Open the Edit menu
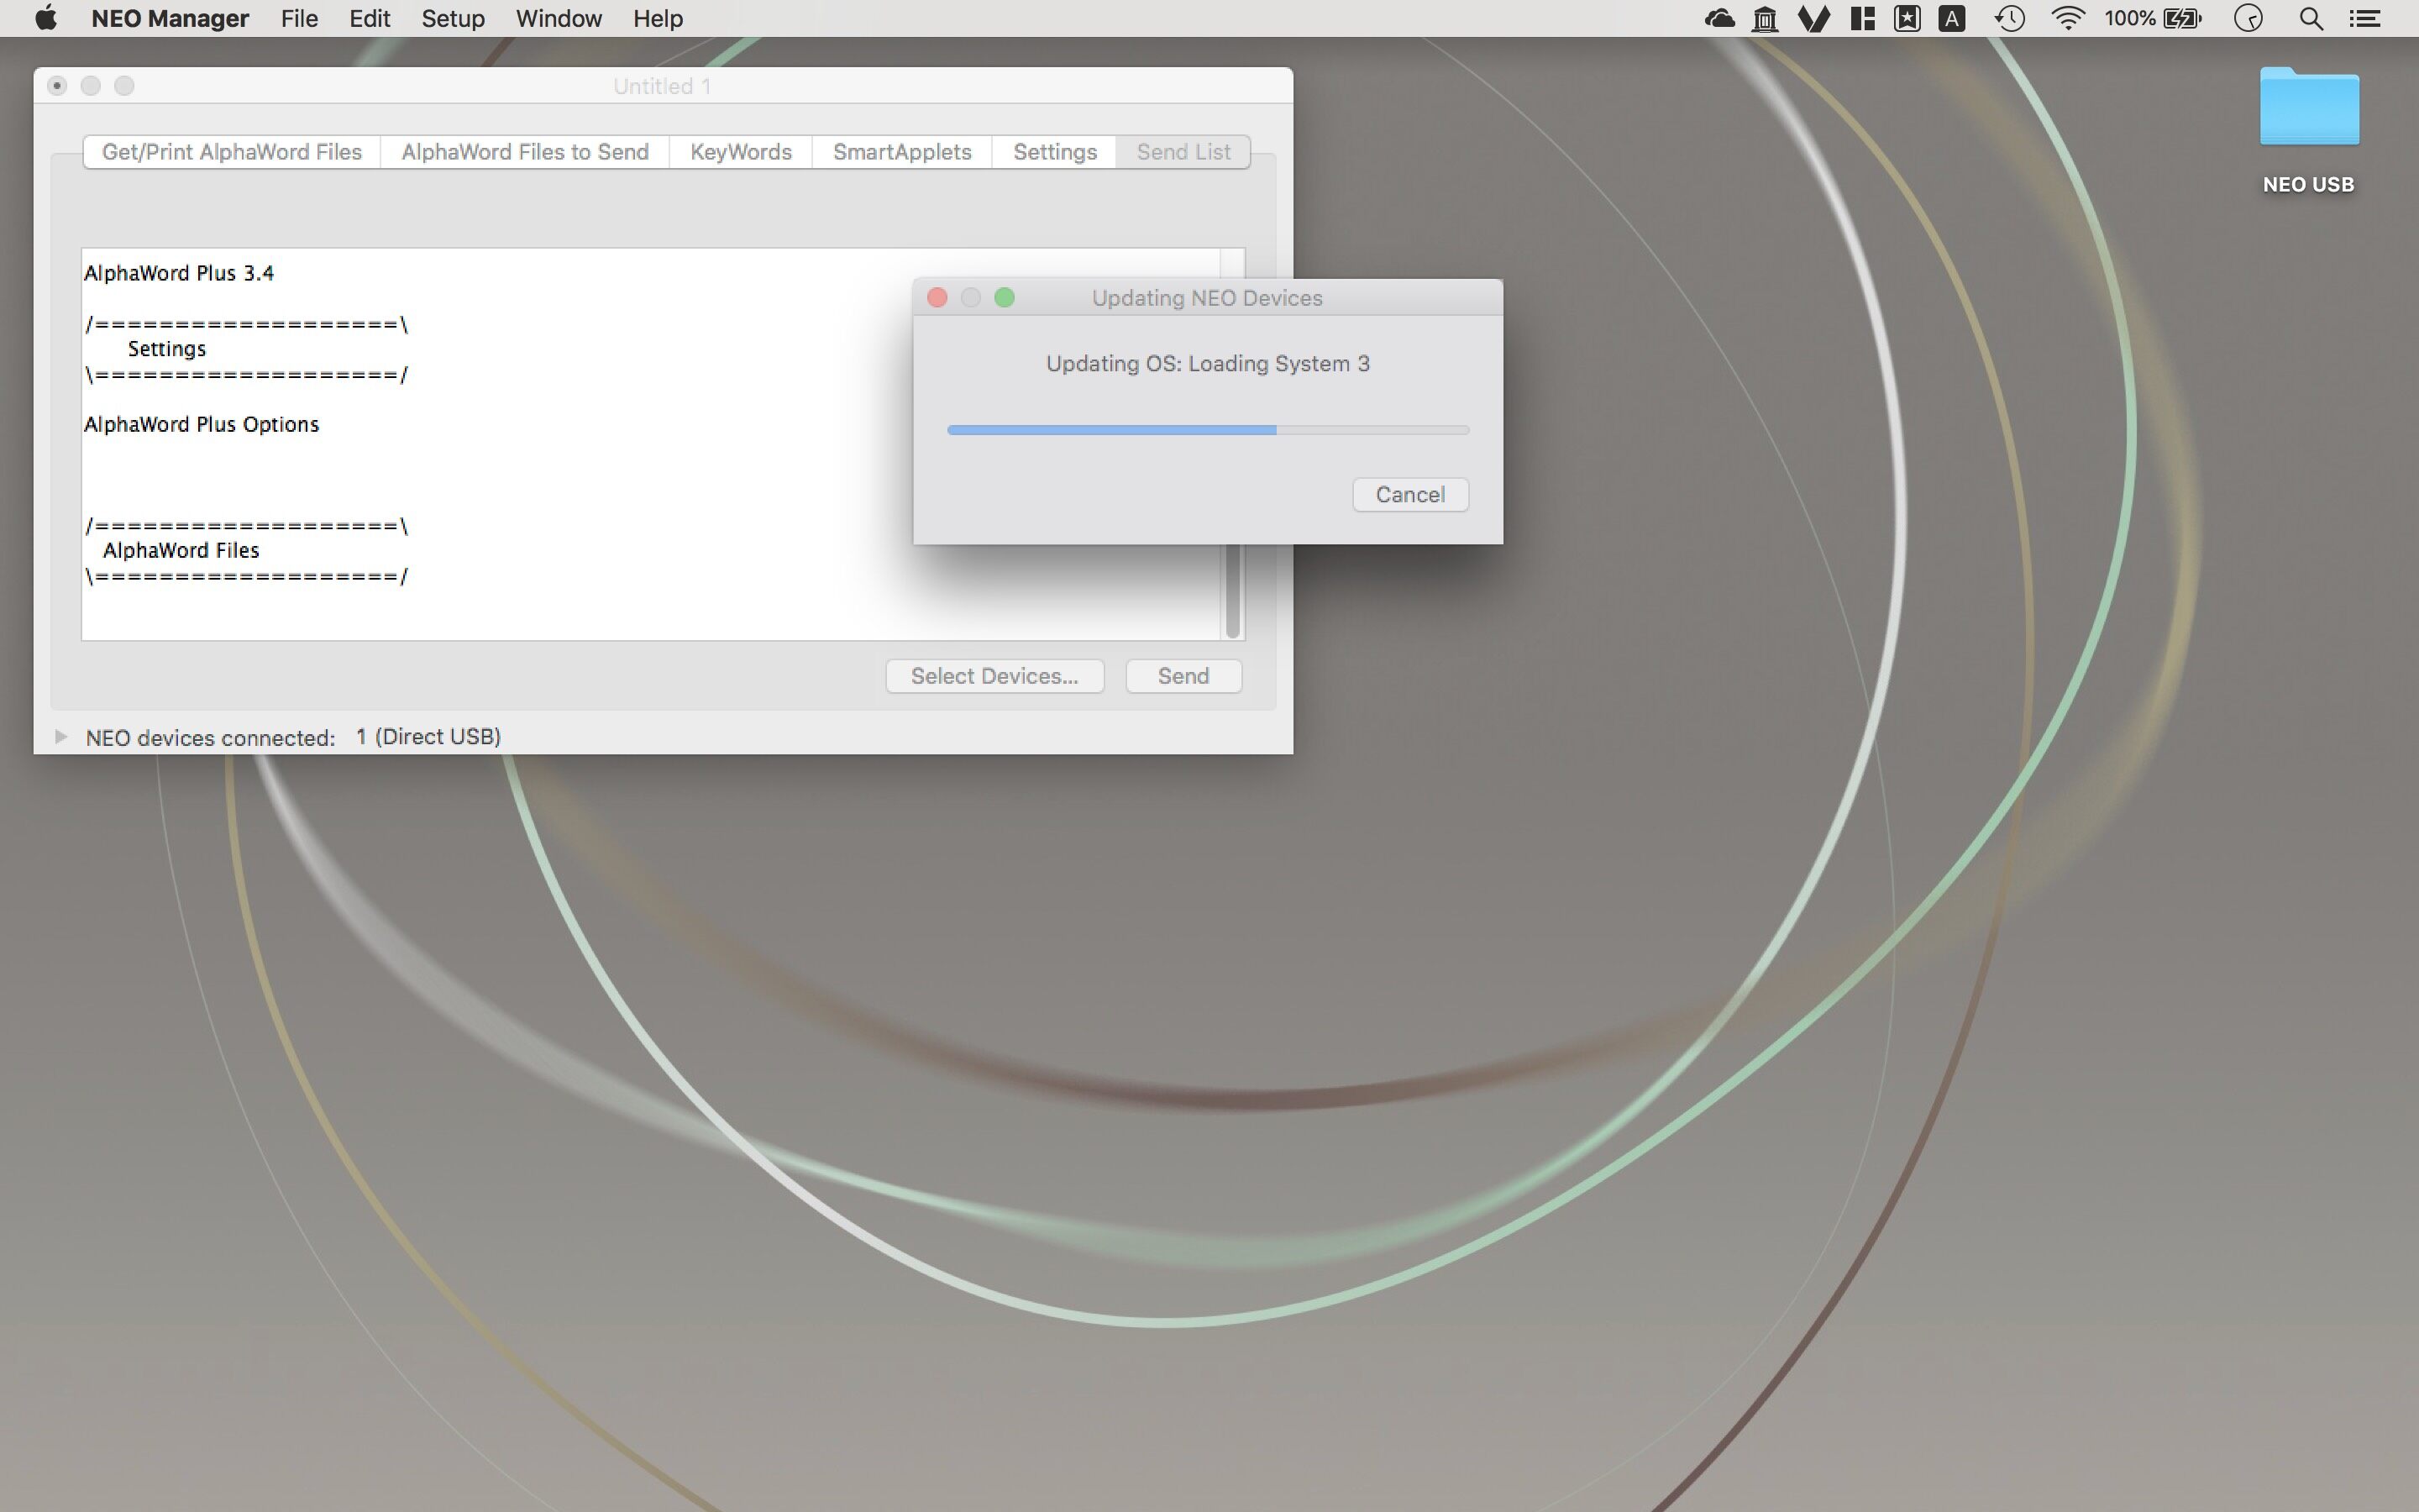The image size is (2419, 1512). 369,18
